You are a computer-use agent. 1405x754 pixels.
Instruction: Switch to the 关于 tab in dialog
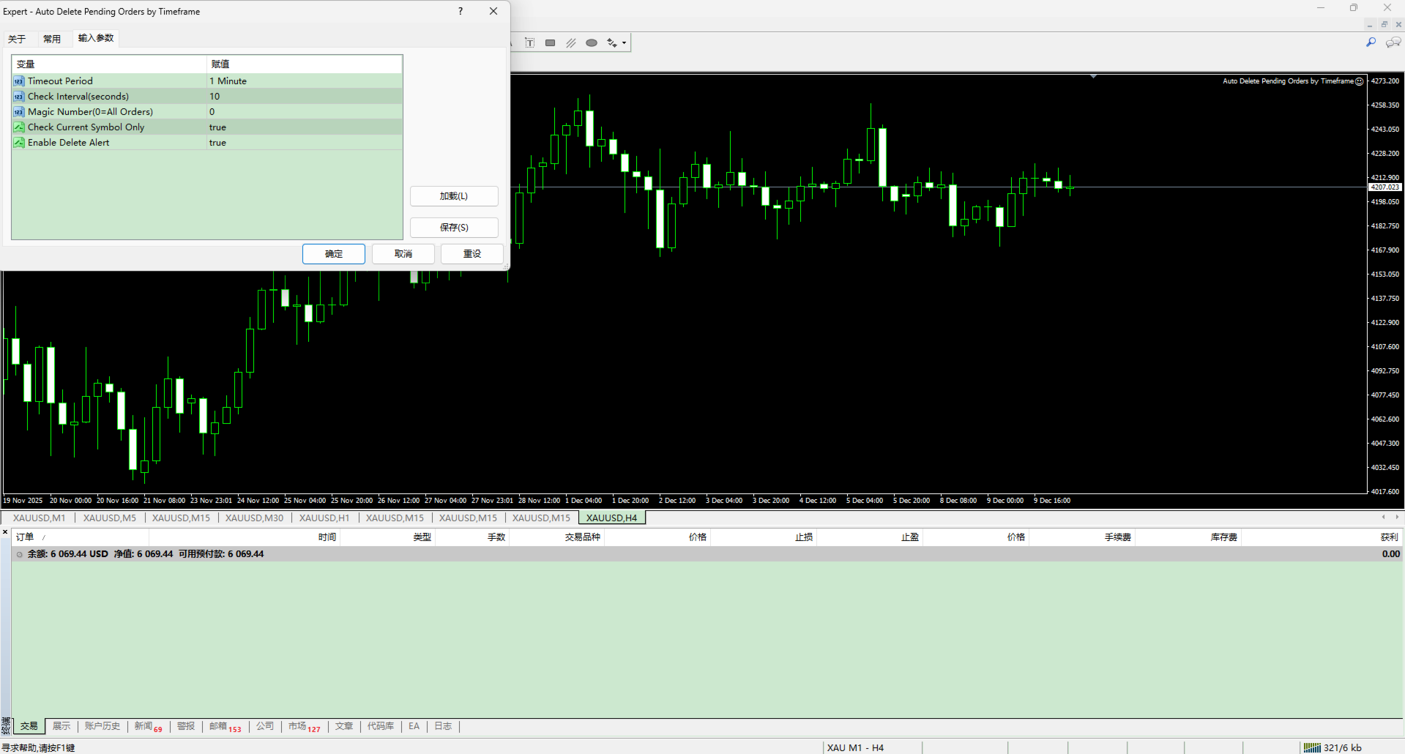[x=17, y=39]
